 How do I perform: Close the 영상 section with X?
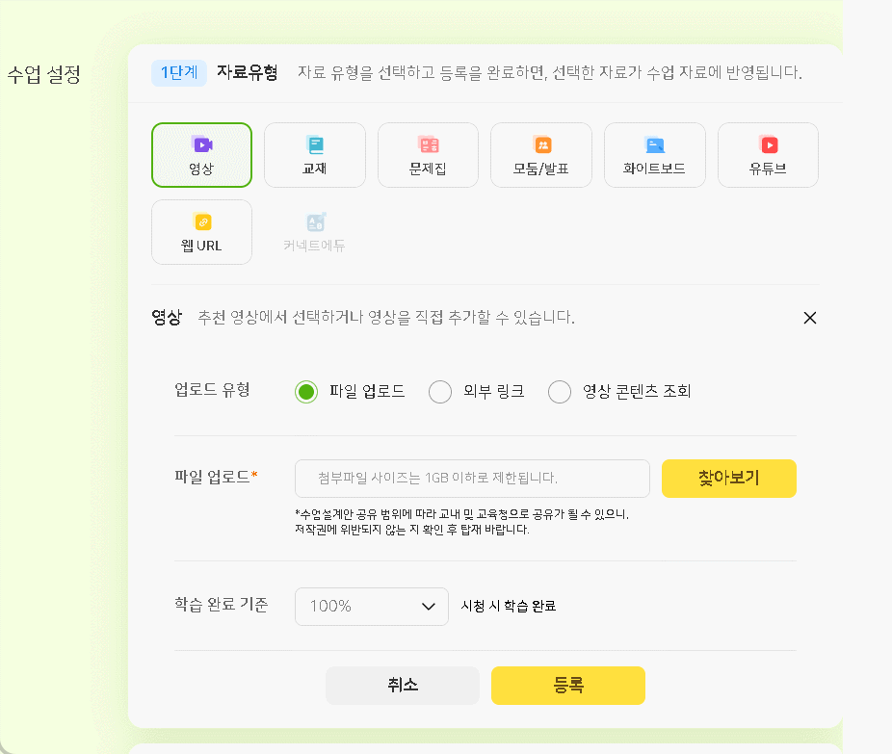point(810,318)
